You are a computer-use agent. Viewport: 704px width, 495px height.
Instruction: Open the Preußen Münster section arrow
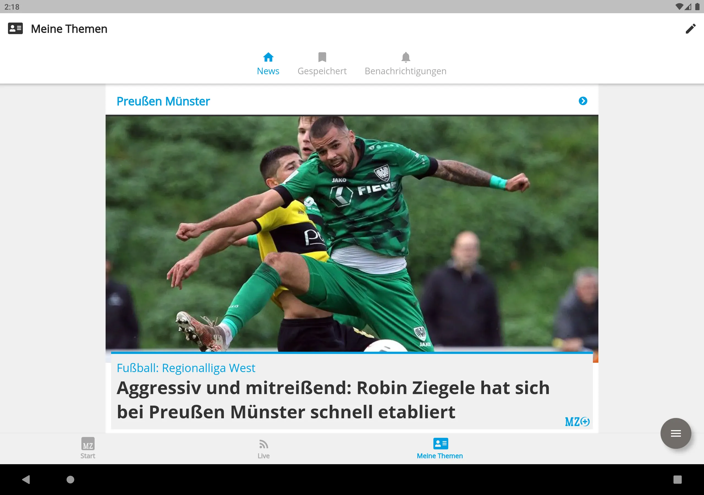(583, 101)
